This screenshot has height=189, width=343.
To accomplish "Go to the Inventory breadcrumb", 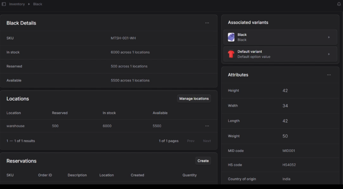I will coord(17,4).
